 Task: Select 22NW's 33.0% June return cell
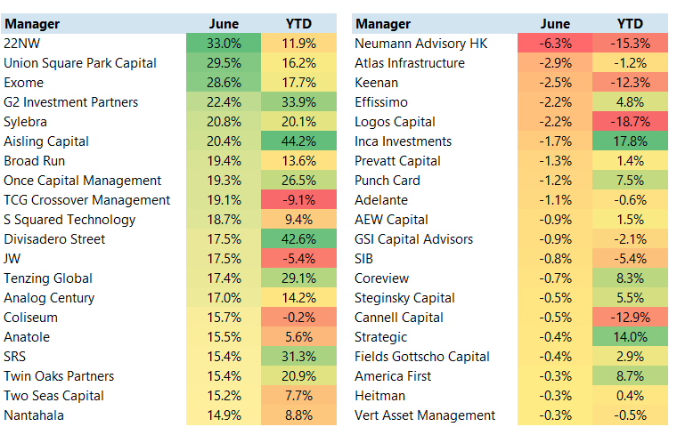[224, 44]
